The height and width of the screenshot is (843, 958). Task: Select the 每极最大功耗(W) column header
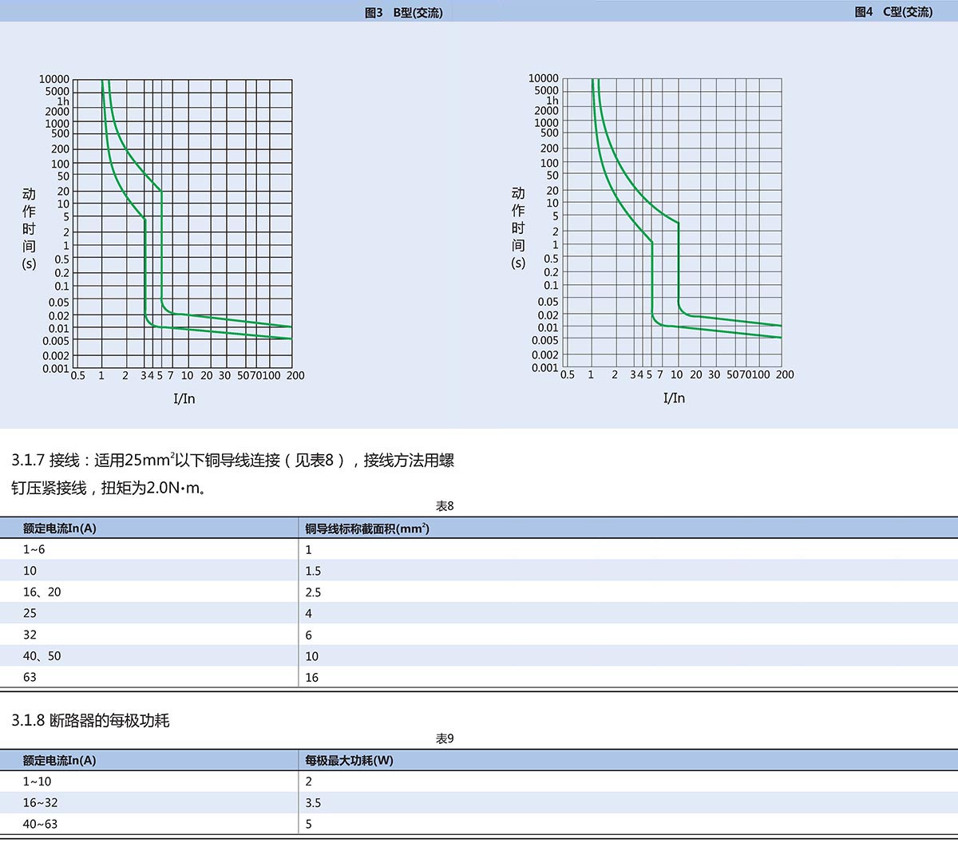point(350,760)
